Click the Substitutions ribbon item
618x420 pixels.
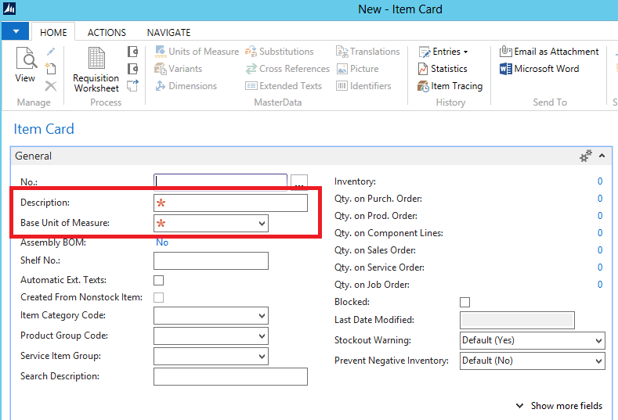[x=280, y=52]
